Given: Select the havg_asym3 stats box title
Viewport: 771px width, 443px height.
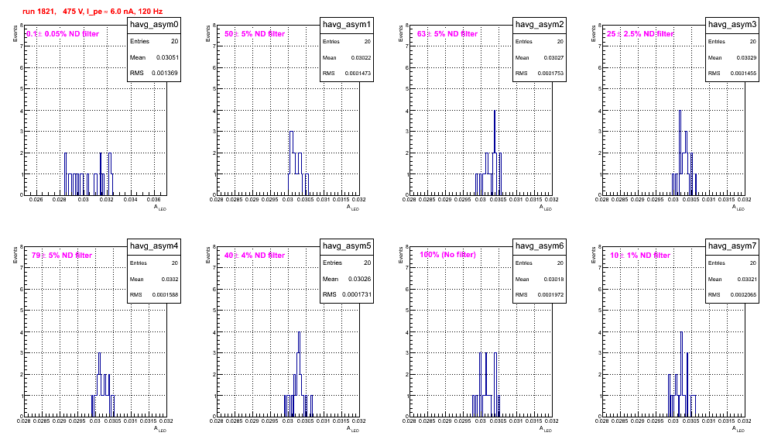Looking at the screenshot, I should [732, 24].
